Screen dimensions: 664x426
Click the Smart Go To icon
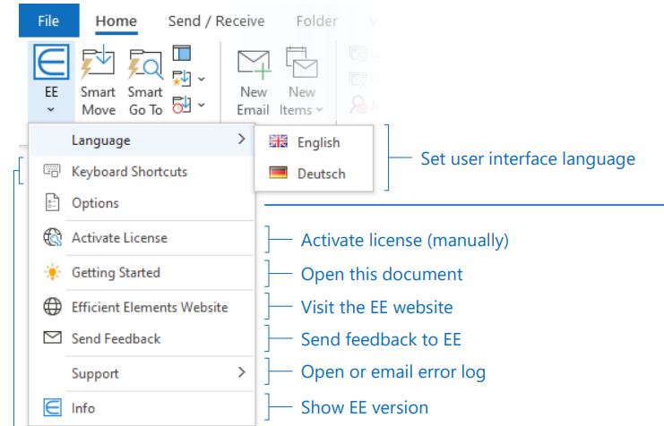coord(144,66)
